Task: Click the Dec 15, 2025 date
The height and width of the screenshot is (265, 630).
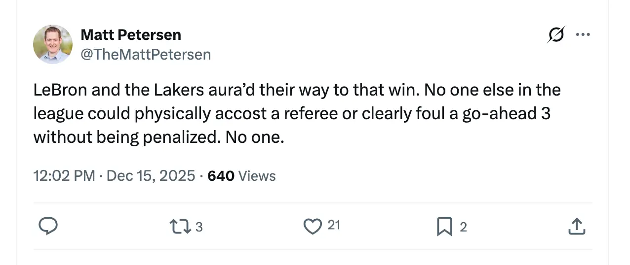Action: click(151, 176)
